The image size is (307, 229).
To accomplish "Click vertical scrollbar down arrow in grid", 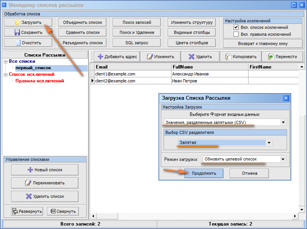I will (302, 210).
